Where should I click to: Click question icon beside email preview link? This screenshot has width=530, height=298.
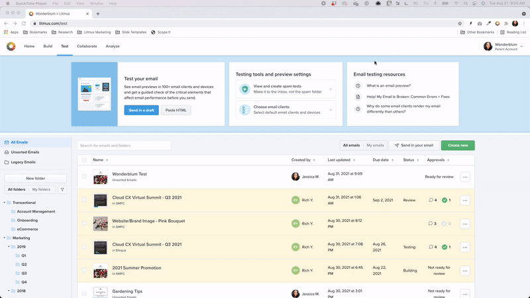click(358, 86)
